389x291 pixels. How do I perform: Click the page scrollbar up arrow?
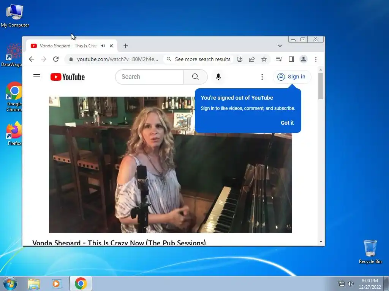pos(321,70)
